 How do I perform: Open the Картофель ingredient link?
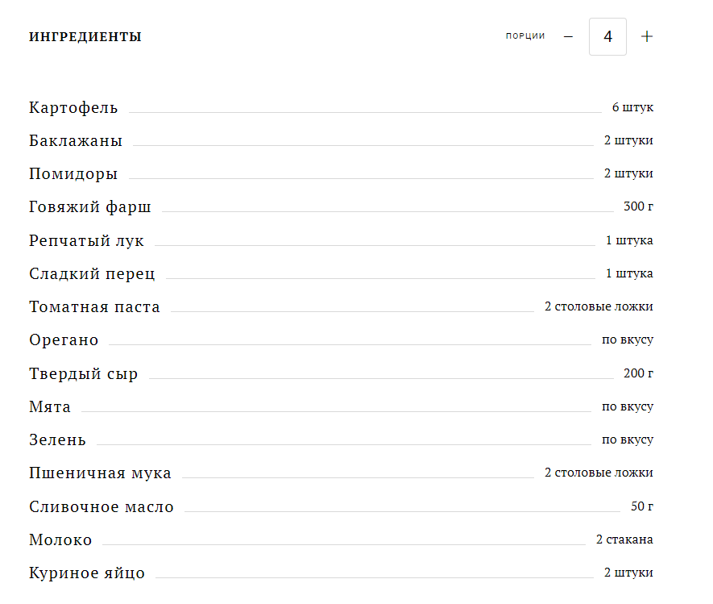(73, 108)
